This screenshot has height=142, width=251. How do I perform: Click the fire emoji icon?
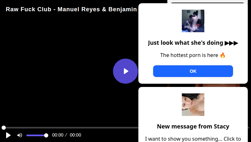223,55
